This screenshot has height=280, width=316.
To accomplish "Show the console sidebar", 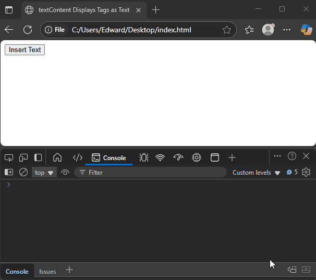I will (9, 173).
